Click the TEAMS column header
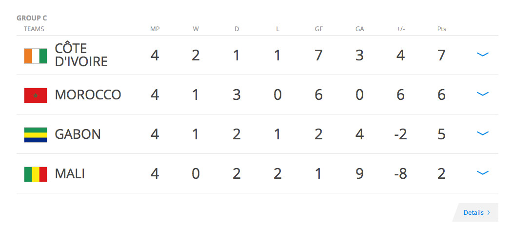 click(x=34, y=29)
